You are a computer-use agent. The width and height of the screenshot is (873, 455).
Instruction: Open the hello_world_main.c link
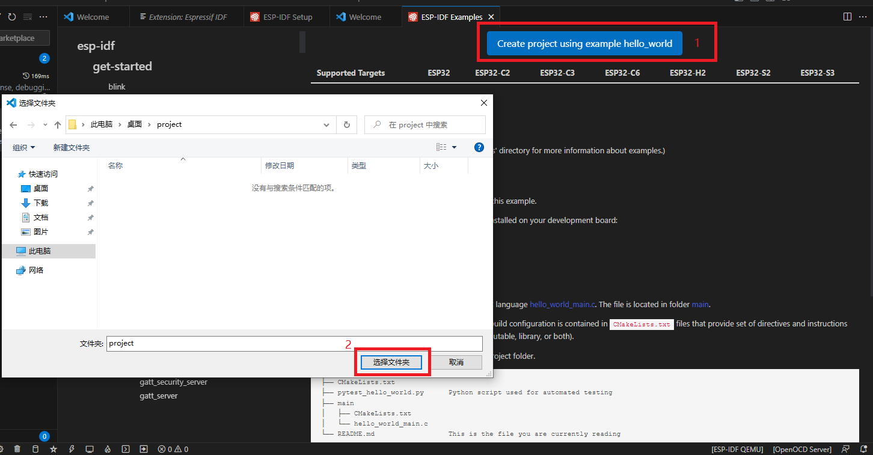click(x=563, y=305)
